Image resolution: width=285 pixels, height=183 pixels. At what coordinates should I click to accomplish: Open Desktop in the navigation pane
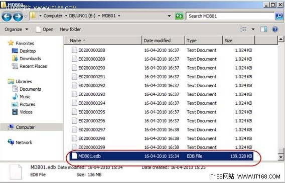pyautogui.click(x=28, y=51)
